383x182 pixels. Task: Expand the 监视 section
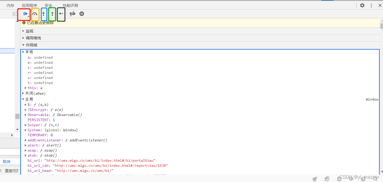click(24, 31)
